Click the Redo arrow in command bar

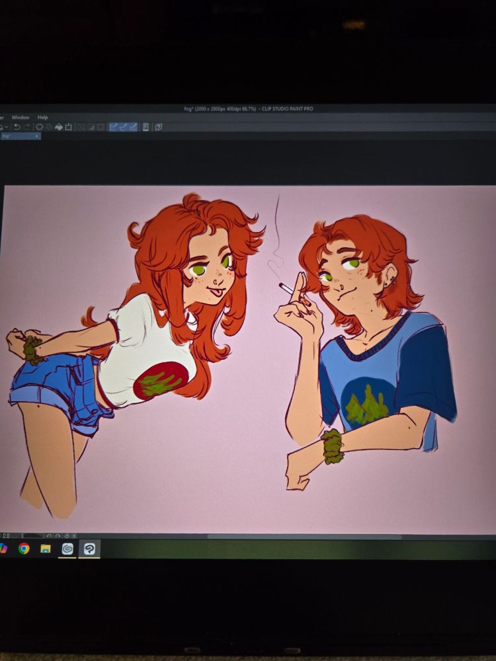click(27, 127)
